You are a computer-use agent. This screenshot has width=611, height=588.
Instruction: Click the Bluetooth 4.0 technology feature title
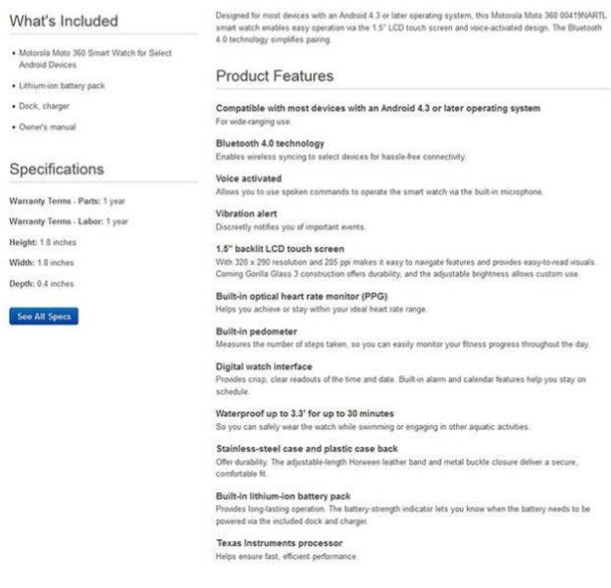tap(269, 143)
